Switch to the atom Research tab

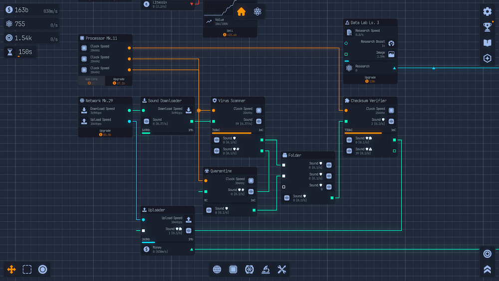(x=257, y=11)
